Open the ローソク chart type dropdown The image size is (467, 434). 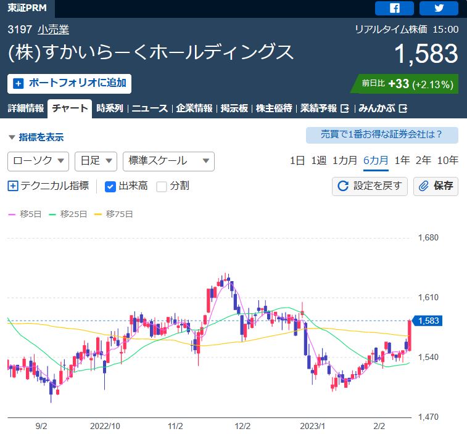(38, 162)
